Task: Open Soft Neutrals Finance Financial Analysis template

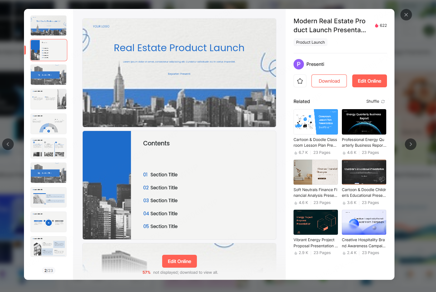Action: point(315,172)
